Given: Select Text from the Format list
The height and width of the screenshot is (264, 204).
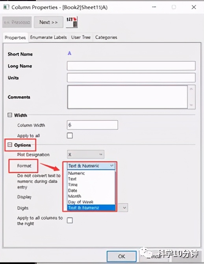Looking at the screenshot, I should 91,179.
